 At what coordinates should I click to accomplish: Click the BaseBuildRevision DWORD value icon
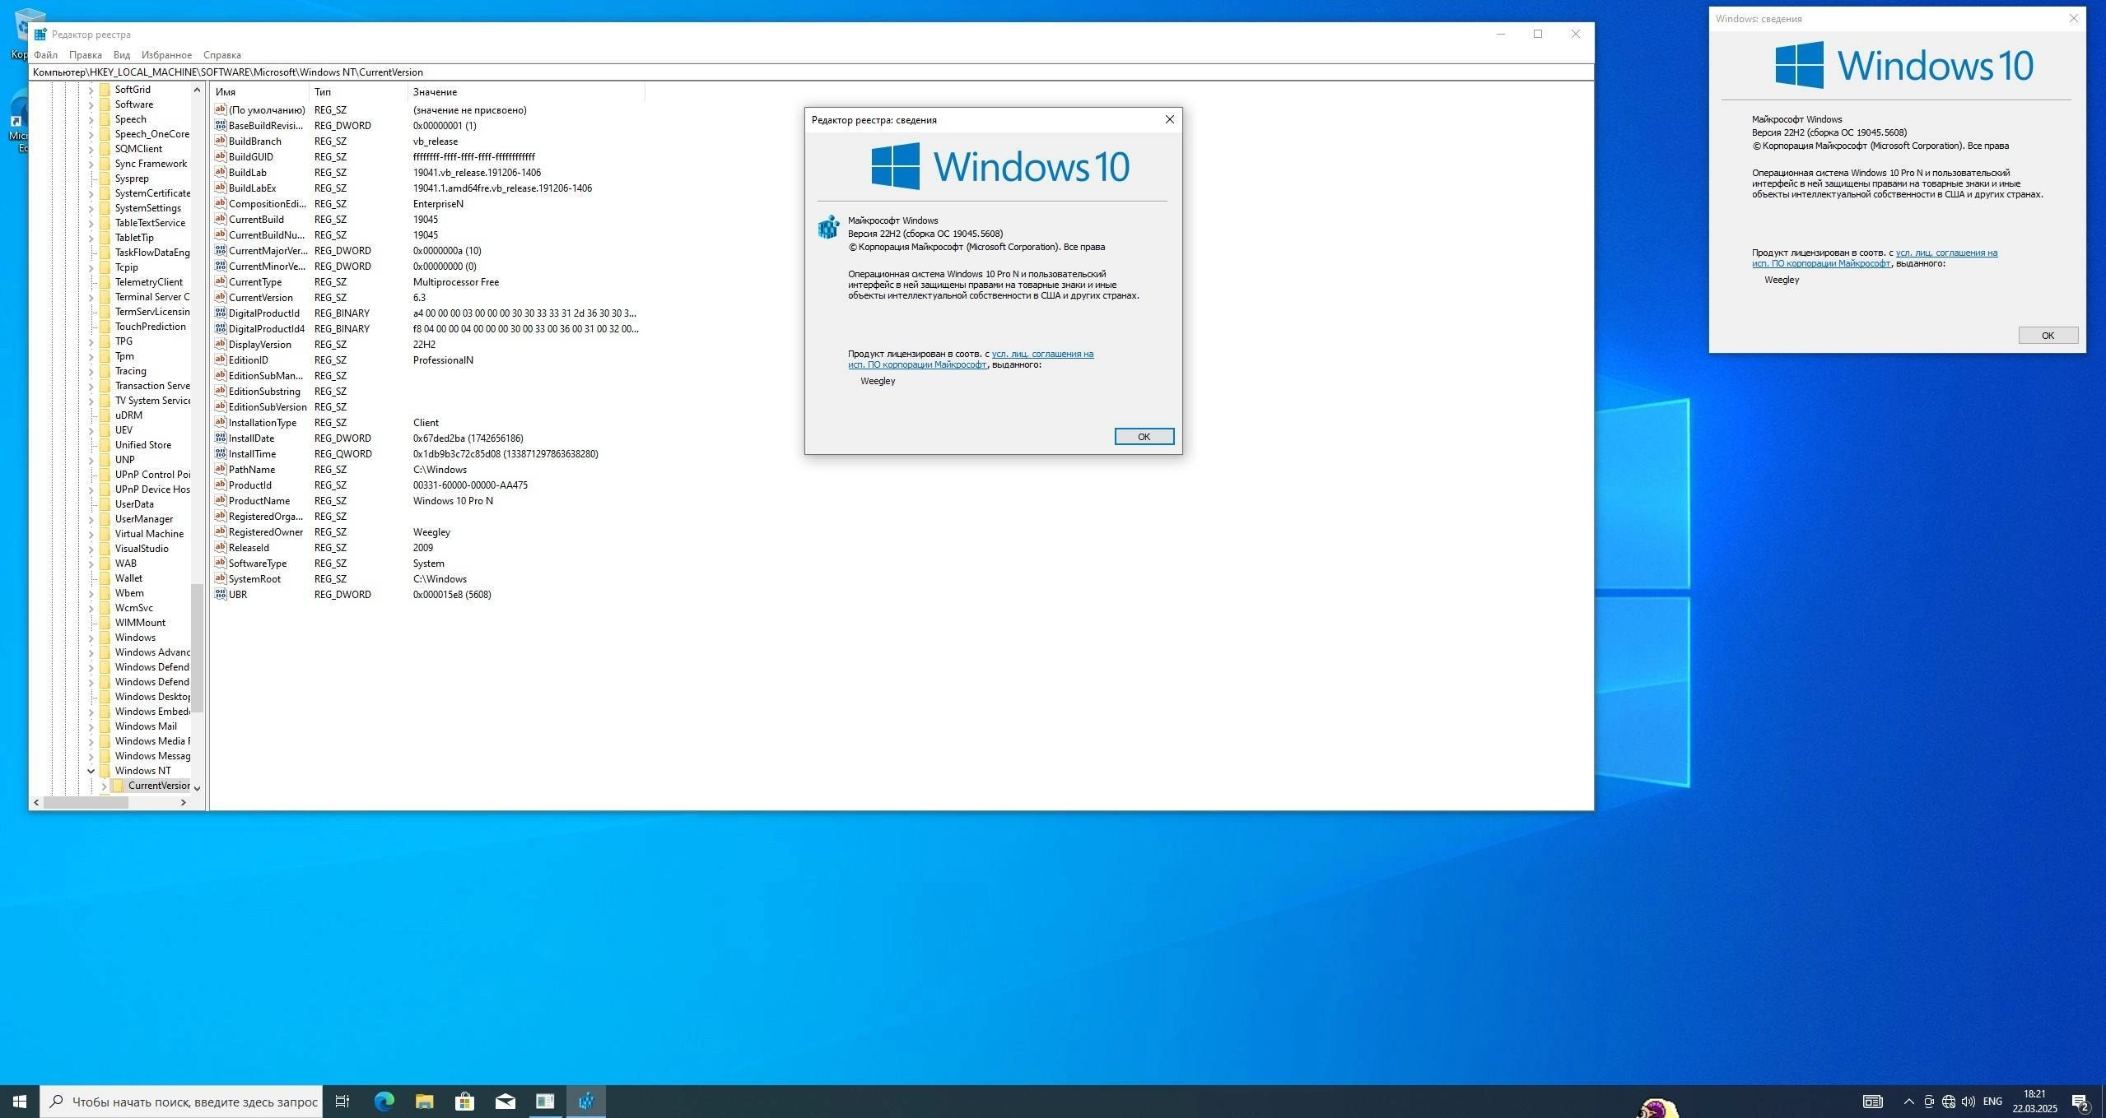coord(220,125)
